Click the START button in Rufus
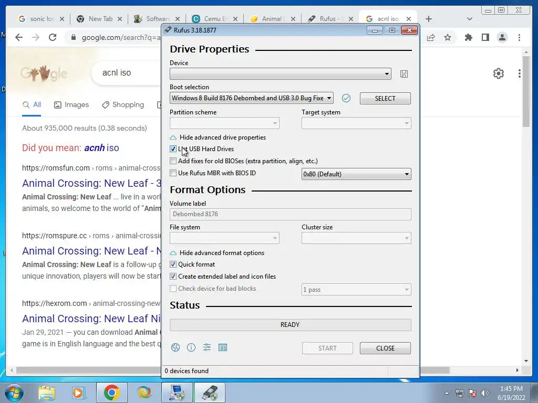 [327, 348]
